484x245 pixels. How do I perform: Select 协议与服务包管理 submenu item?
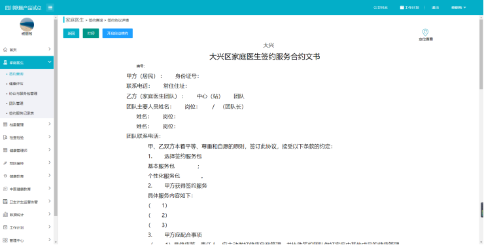click(23, 94)
